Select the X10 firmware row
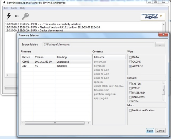 click(56, 66)
